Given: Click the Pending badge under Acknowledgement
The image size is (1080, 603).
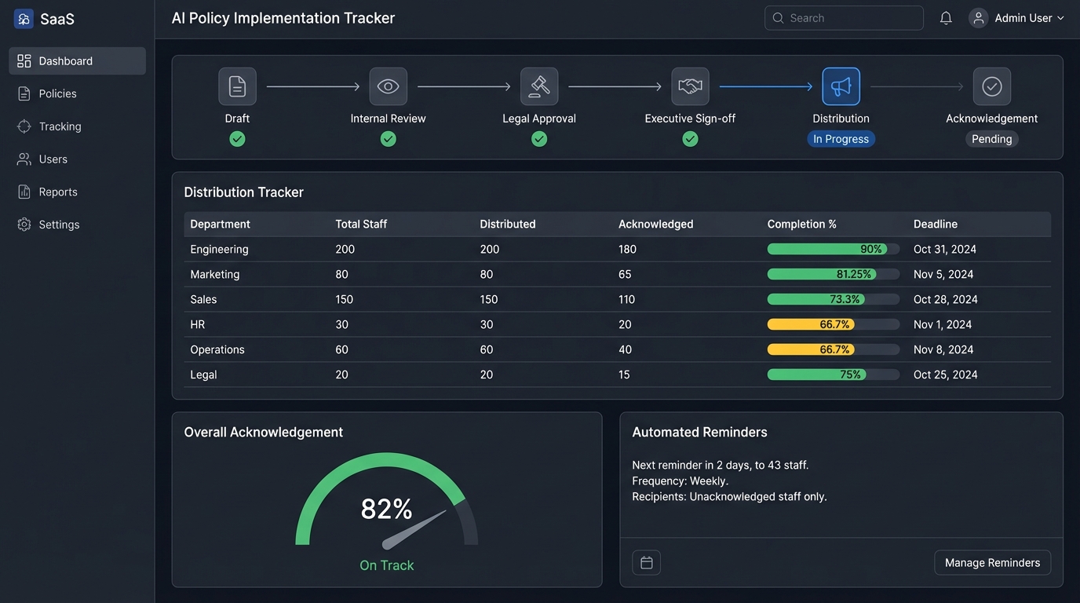Looking at the screenshot, I should [991, 138].
